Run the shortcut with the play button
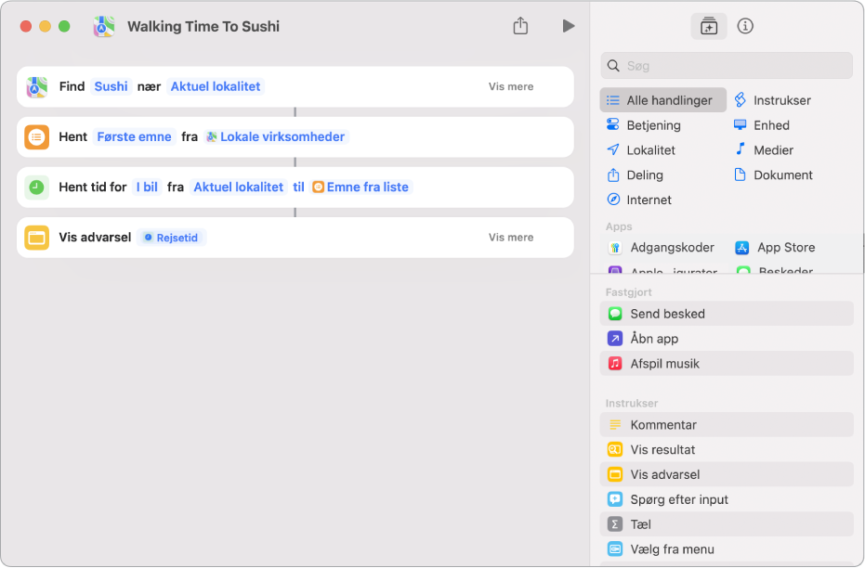The width and height of the screenshot is (865, 568). coord(569,26)
